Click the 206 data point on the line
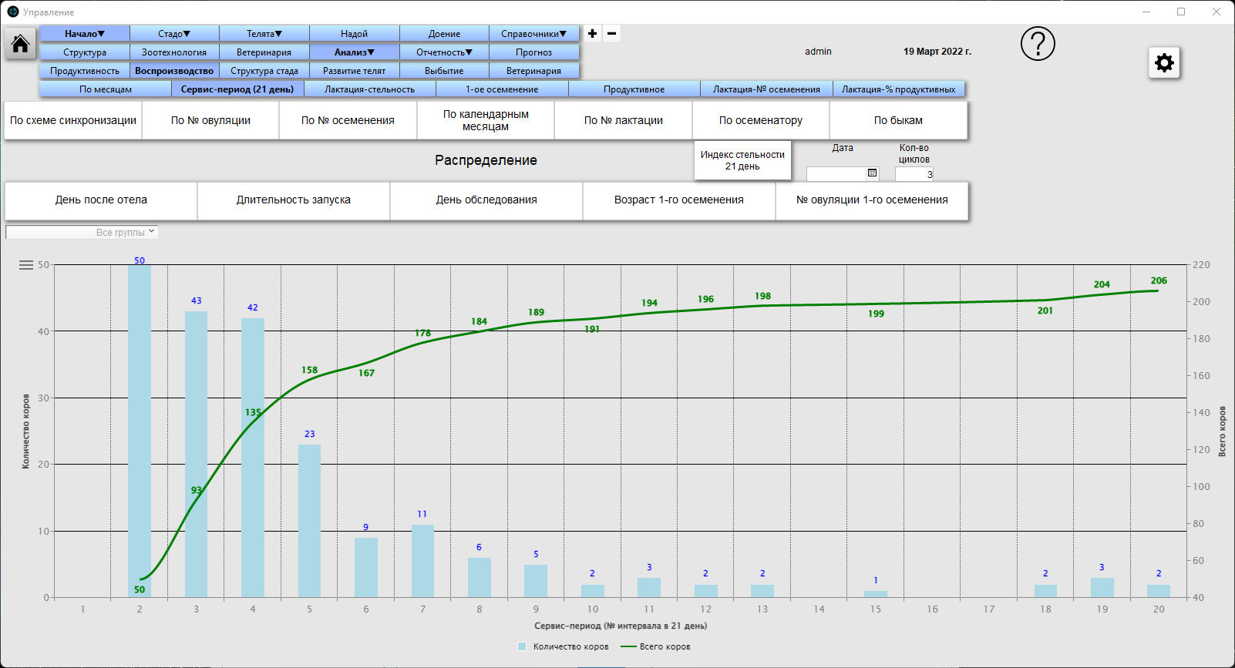Screen dimensions: 1235x668 (x=1158, y=290)
